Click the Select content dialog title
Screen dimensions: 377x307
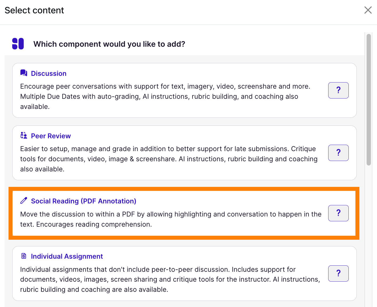(34, 10)
